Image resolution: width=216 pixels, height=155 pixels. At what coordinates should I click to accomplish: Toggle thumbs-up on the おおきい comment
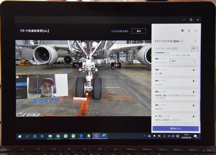point(194,105)
